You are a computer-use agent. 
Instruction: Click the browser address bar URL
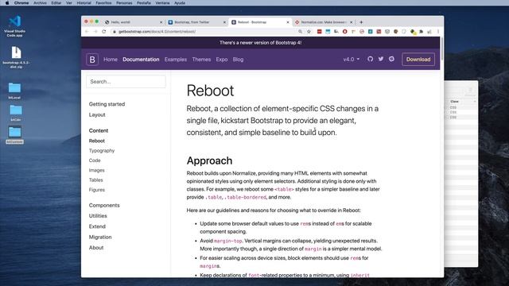pyautogui.click(x=157, y=32)
